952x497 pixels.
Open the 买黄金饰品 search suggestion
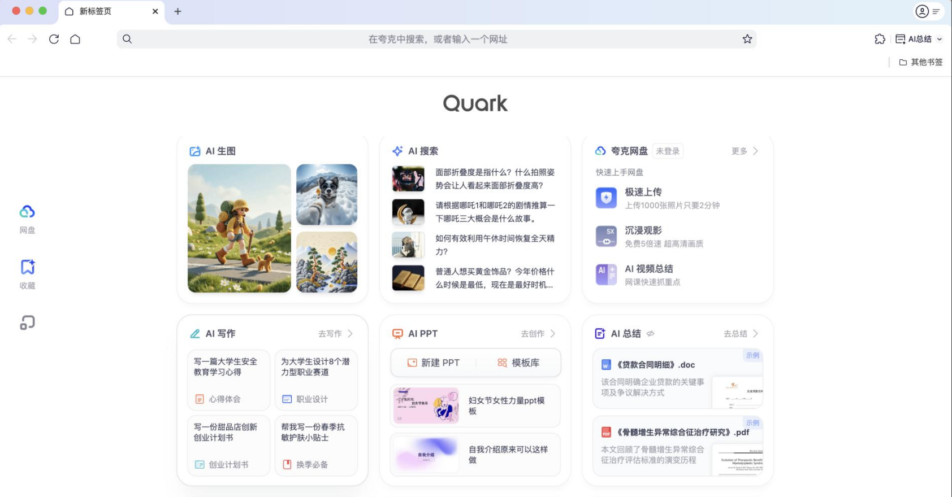(x=474, y=278)
